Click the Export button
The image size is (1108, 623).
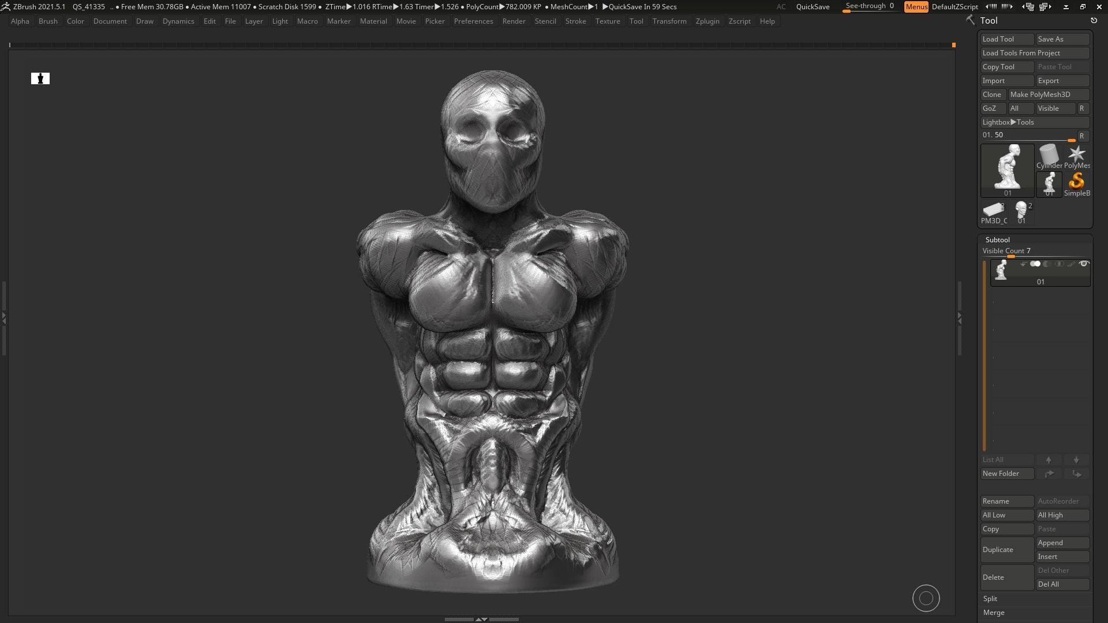pos(1062,81)
